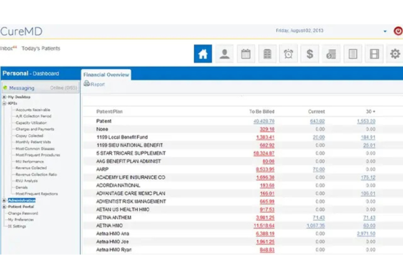Open the header dropdown arrow near the date
Screen dimensions: 403x279
click(x=385, y=31)
